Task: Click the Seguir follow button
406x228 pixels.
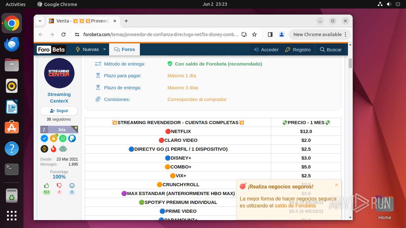Action: coord(59,111)
